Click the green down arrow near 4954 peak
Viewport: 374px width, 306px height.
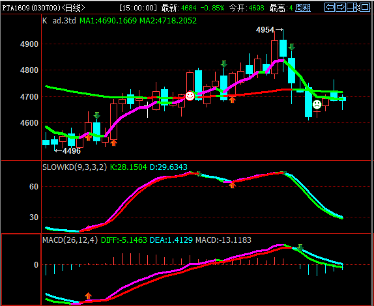tap(291, 47)
